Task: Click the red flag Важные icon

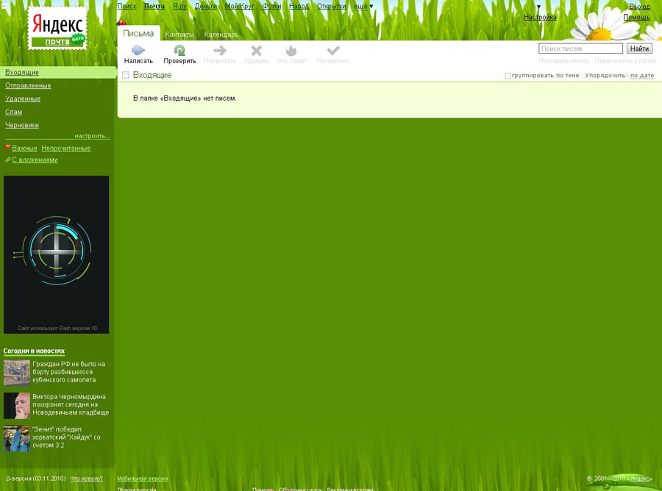Action: tap(7, 147)
